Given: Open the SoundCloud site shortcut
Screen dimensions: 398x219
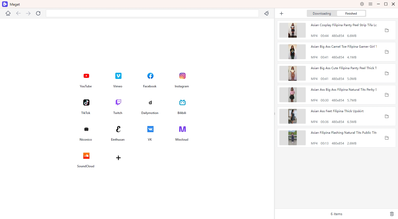Looking at the screenshot, I should coord(86,156).
